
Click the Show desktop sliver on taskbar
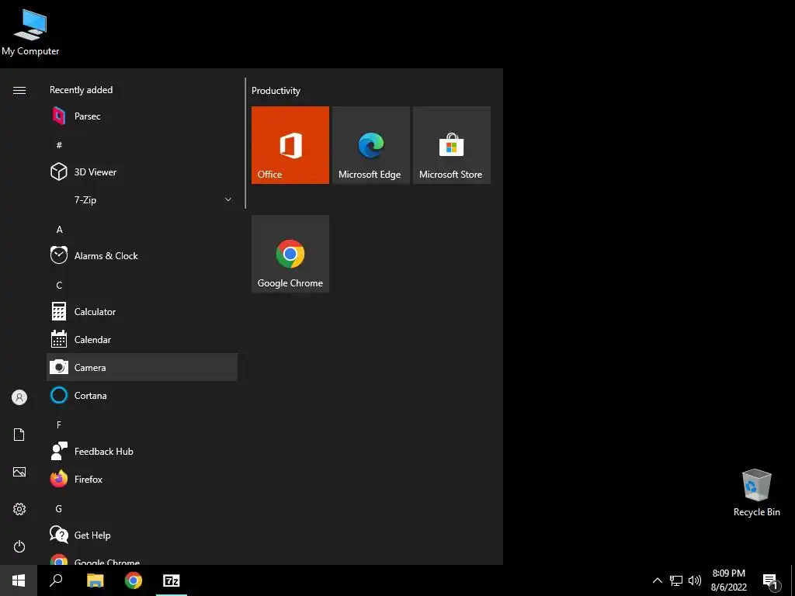(x=793, y=580)
